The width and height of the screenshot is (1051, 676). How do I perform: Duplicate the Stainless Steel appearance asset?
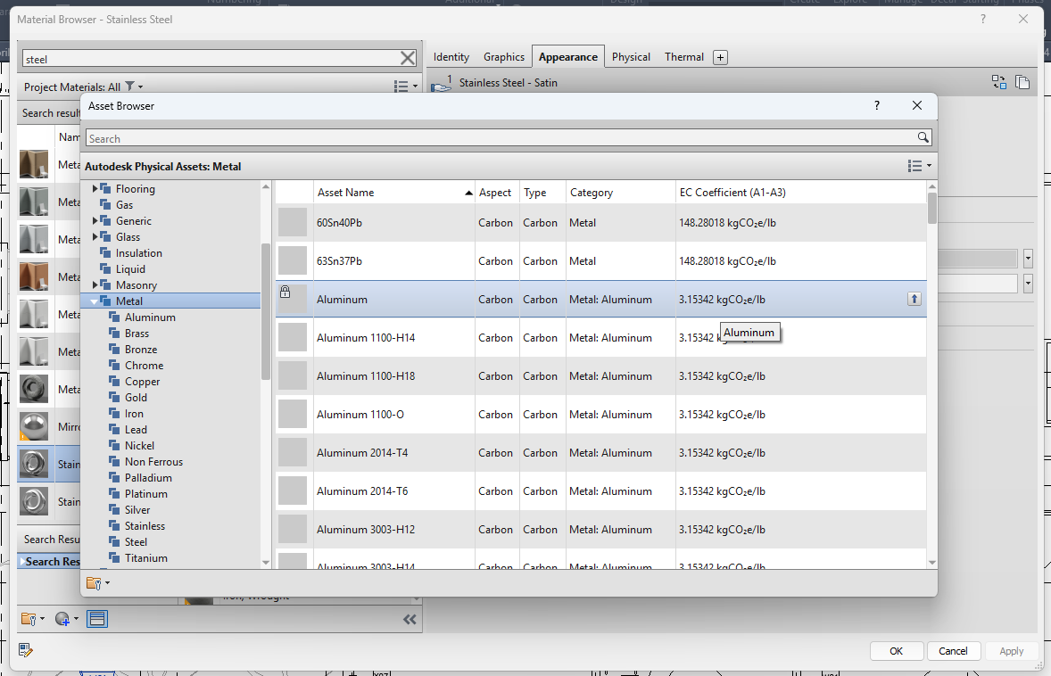coord(1022,81)
